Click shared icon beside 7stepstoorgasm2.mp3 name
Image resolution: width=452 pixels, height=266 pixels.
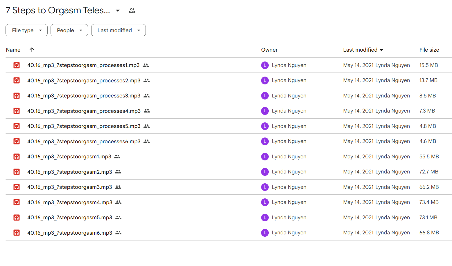118,172
